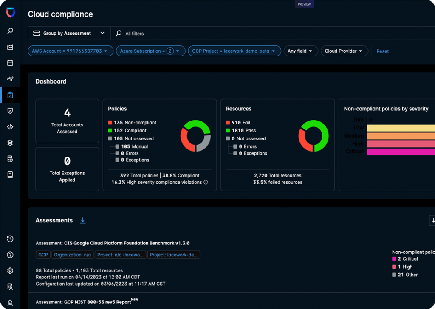Click the GCP tag on the CIS assessment
435x309 pixels.
(42, 255)
